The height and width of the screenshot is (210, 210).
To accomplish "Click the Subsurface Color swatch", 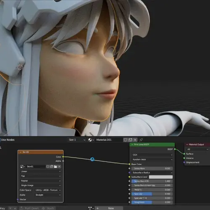I will (161, 177).
